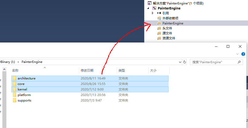Click the platform folder icon

(15, 95)
